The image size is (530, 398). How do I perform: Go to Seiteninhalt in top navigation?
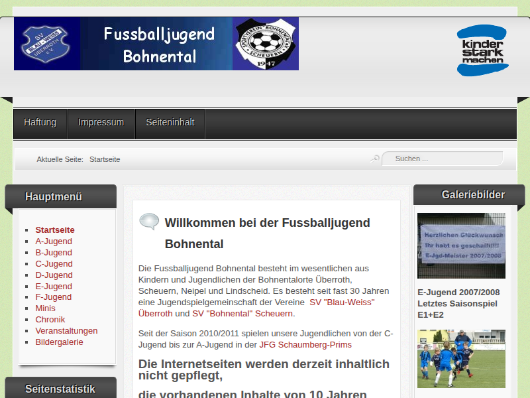pos(170,123)
